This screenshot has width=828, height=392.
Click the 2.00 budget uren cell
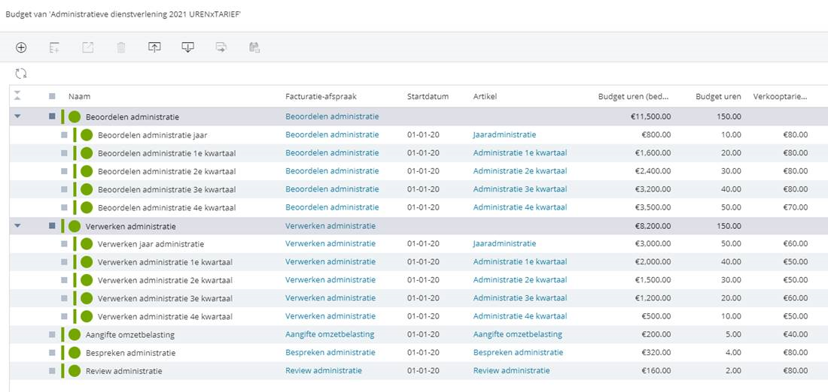point(732,370)
